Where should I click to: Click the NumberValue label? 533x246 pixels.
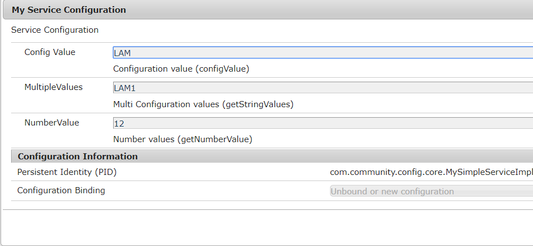[52, 122]
